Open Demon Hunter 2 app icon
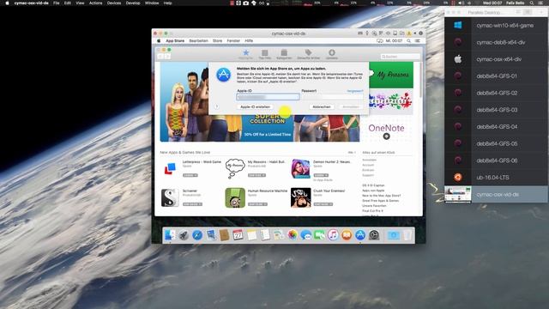 (x=300, y=169)
